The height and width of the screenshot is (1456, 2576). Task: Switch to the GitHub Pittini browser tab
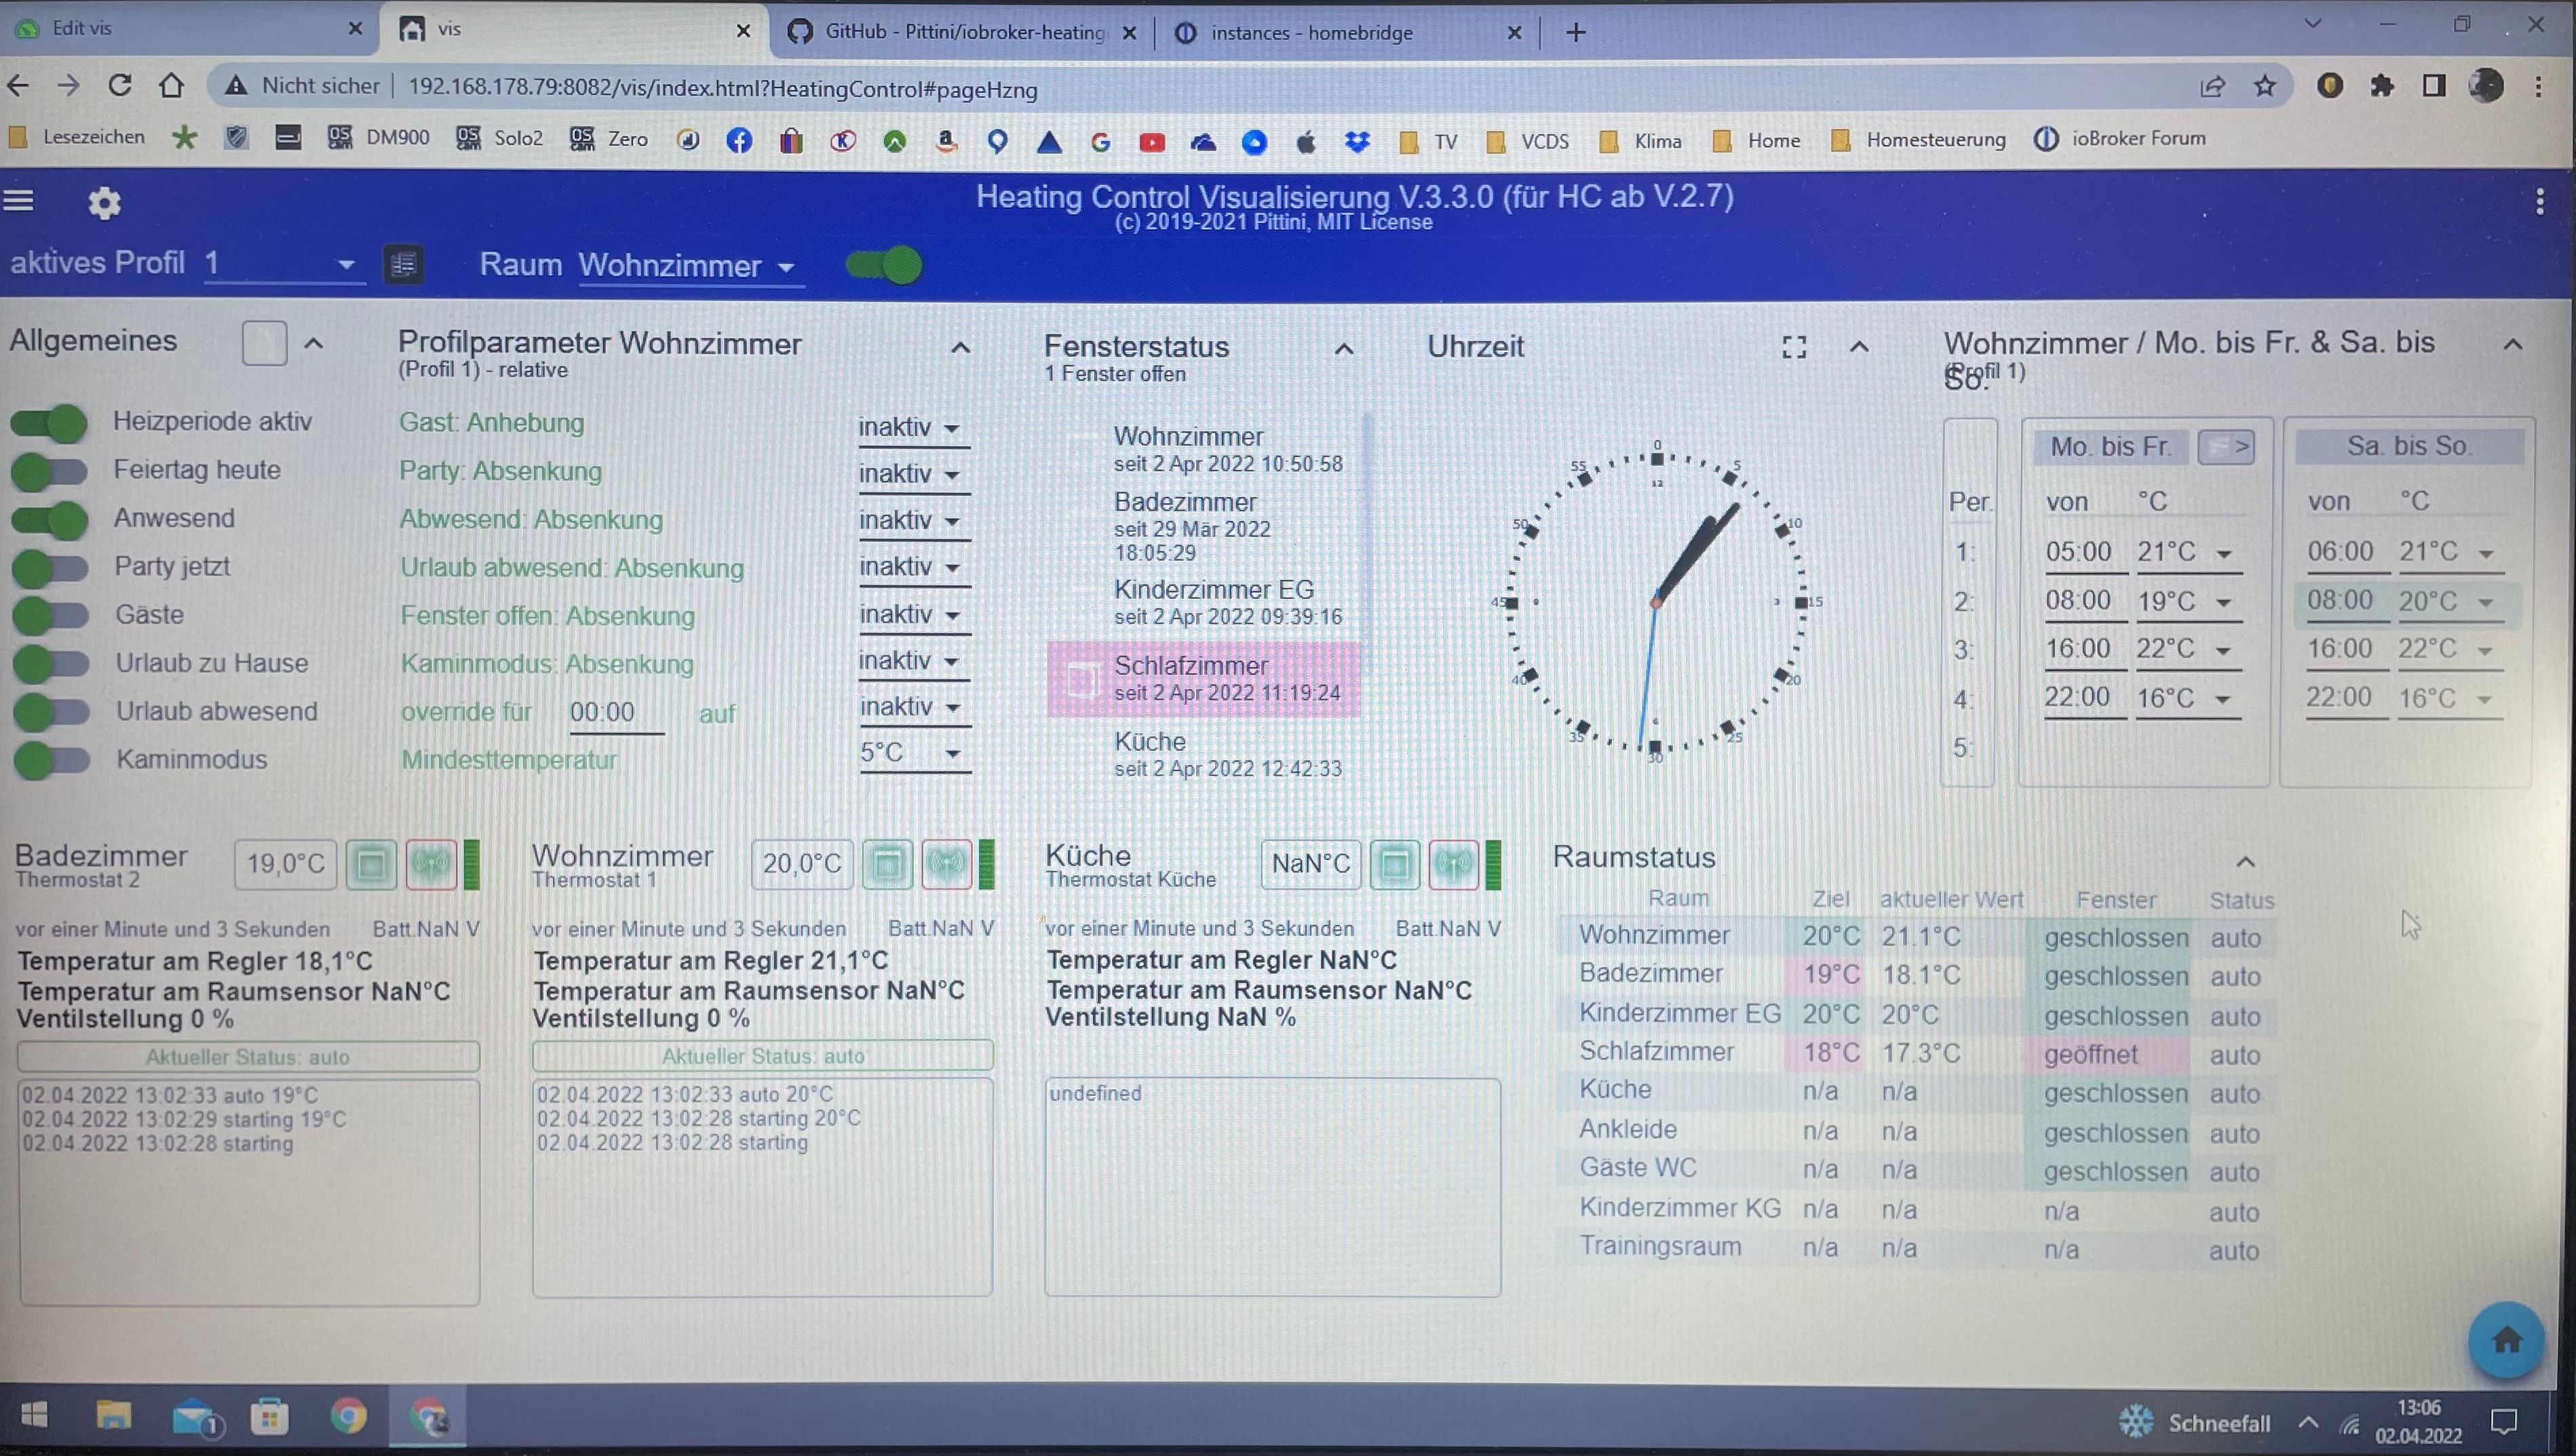pos(961,32)
